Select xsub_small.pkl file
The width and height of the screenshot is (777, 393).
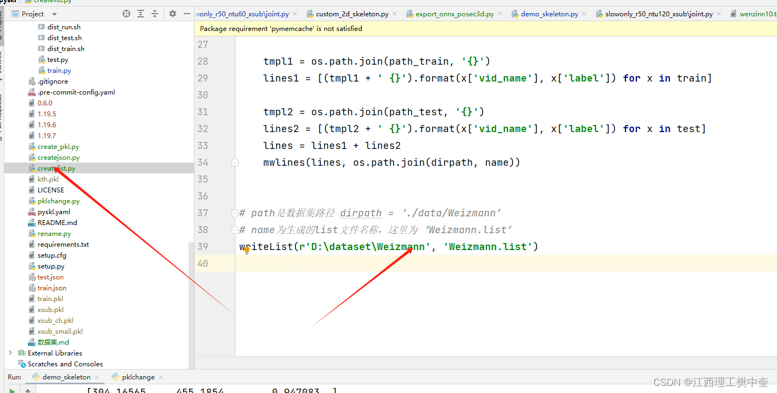coord(60,332)
